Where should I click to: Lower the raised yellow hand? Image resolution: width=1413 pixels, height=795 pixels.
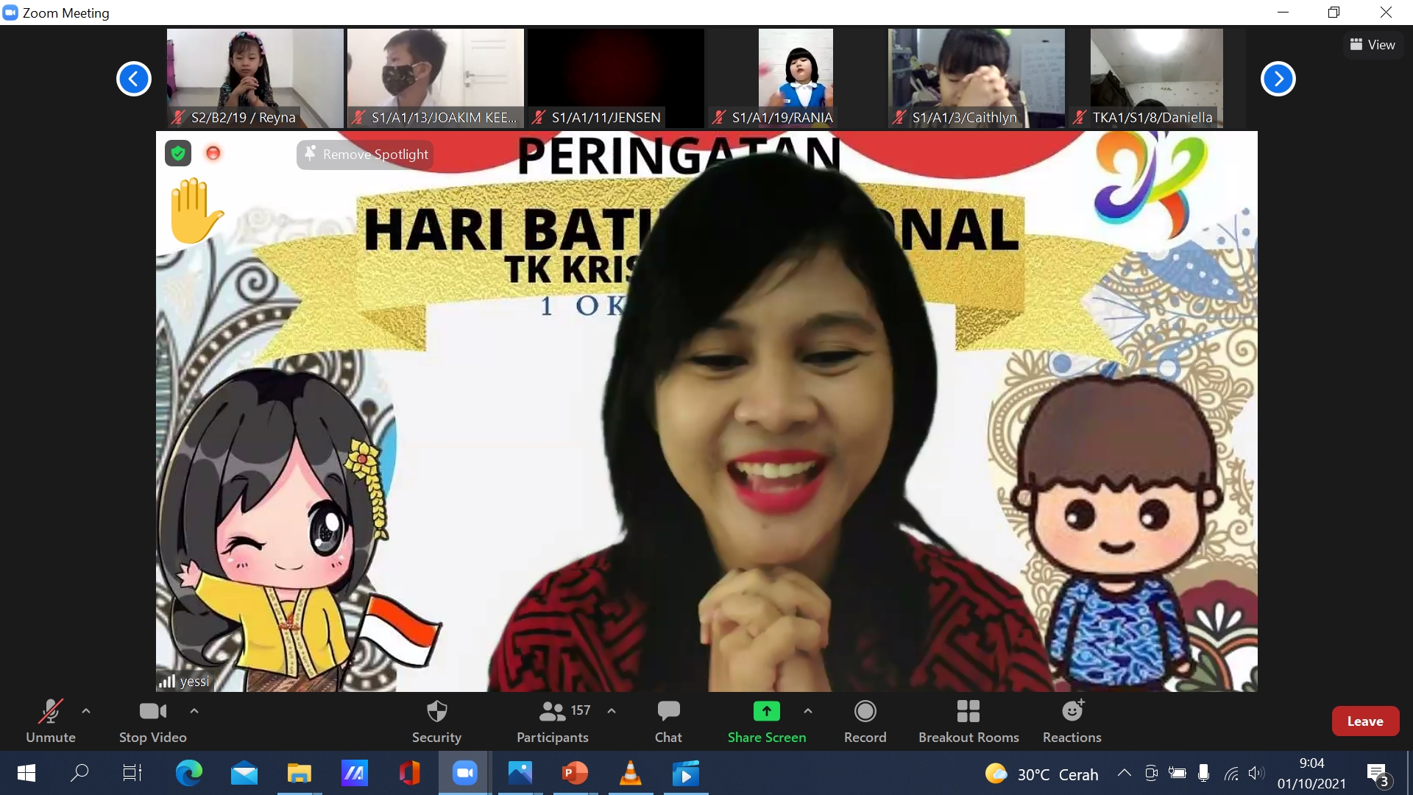(195, 211)
